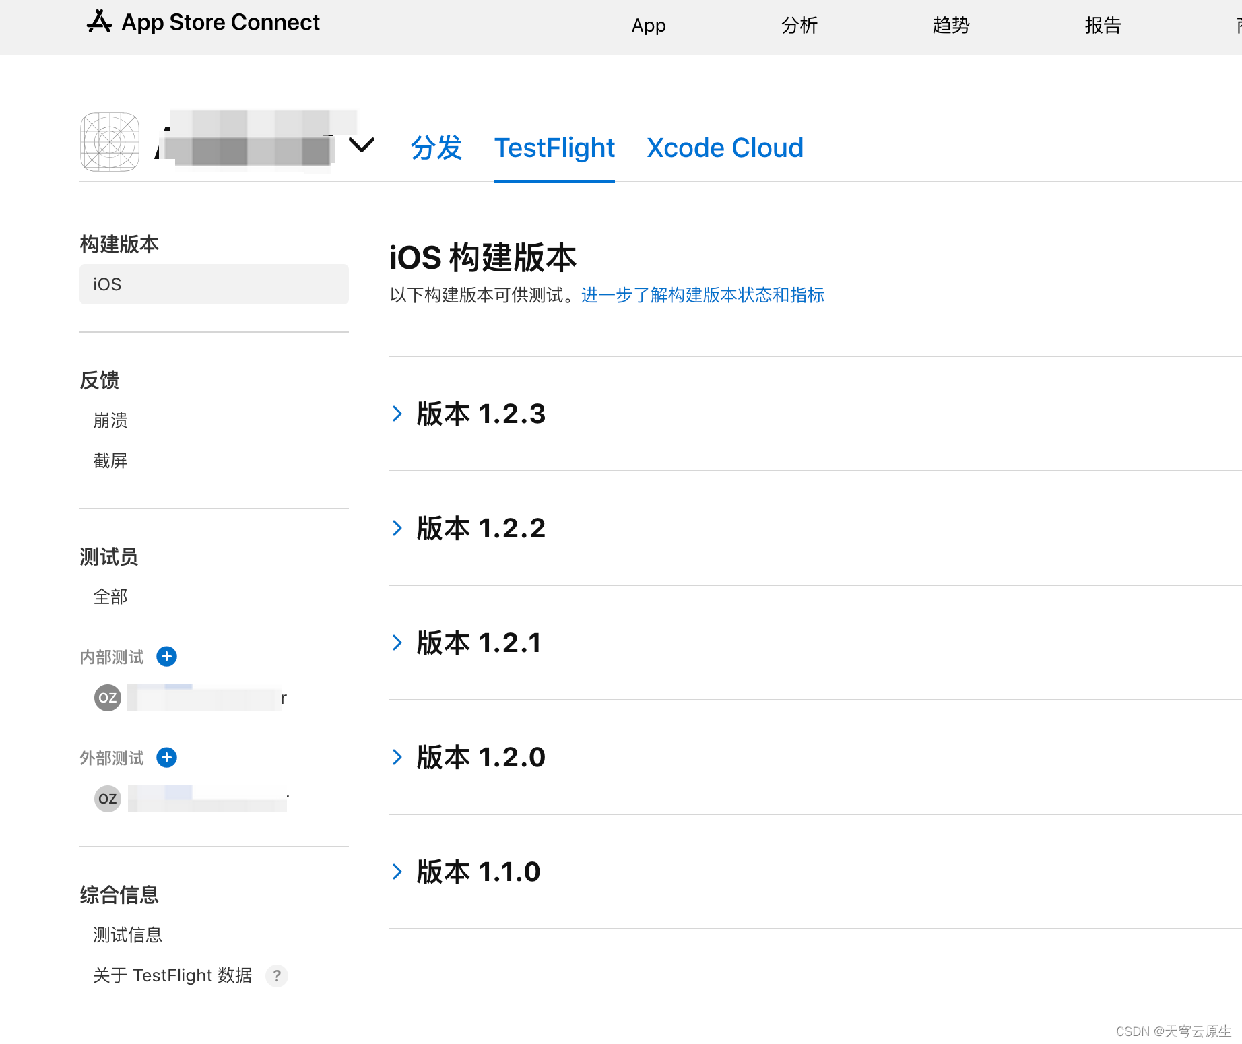Expand 版本 1.2.2 builds
This screenshot has width=1242, height=1044.
point(397,528)
